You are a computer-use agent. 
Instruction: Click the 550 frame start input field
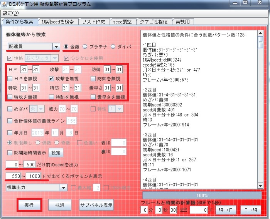point(13,176)
